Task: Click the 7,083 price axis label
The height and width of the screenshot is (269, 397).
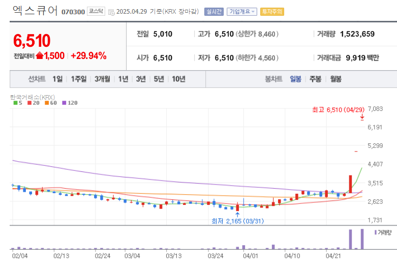Action: point(375,109)
